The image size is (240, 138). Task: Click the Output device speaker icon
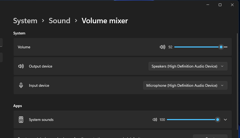21,66
